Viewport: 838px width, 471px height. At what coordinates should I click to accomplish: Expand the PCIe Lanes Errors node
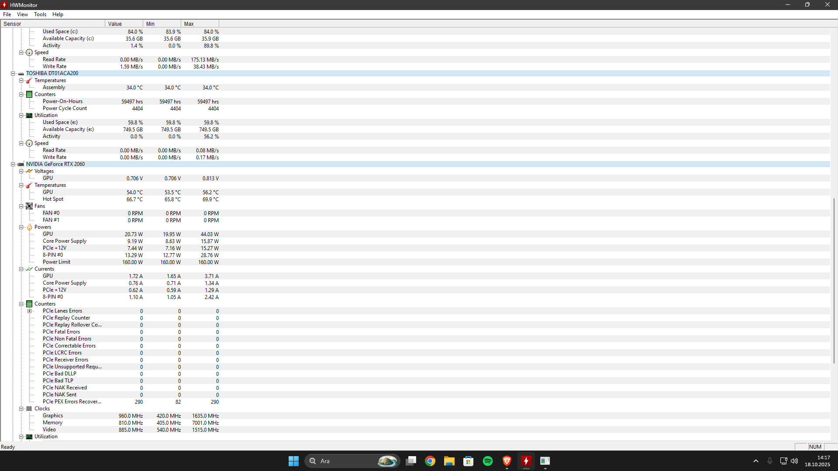pyautogui.click(x=29, y=311)
